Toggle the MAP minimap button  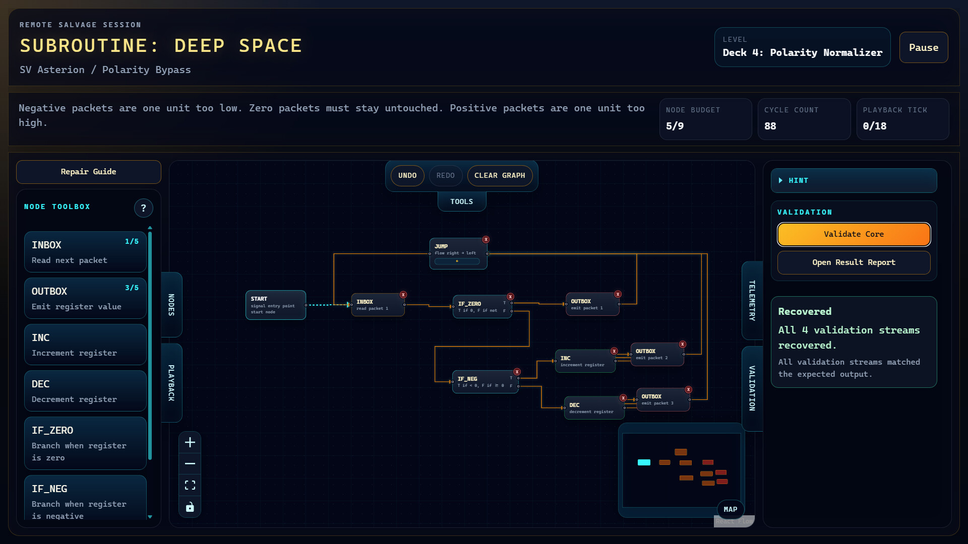pyautogui.click(x=731, y=509)
